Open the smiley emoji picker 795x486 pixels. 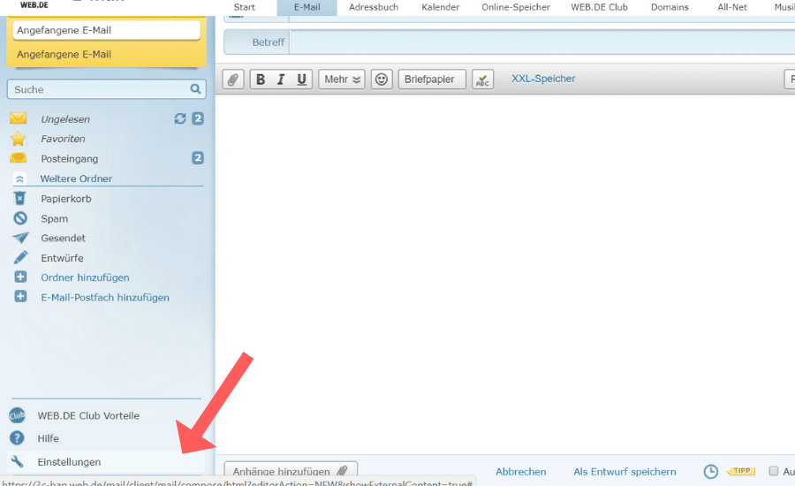click(381, 80)
